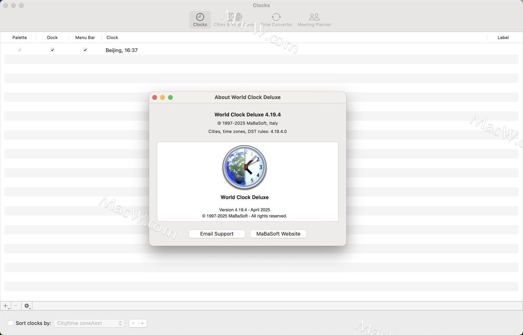
Task: Switch to the Time Converter tab
Action: pos(276,20)
